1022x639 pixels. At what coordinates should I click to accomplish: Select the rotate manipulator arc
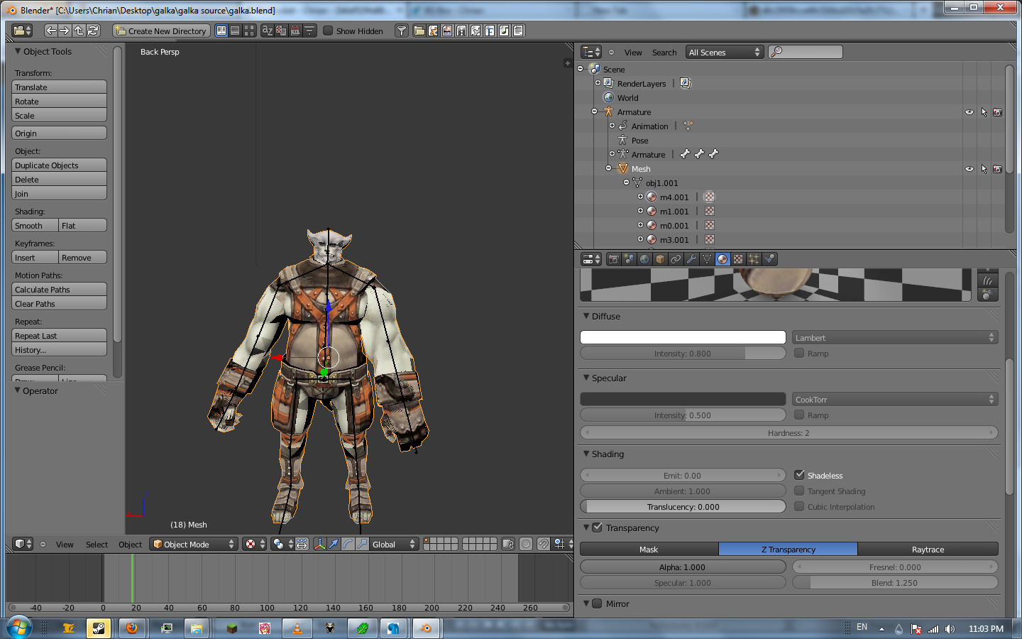(348, 544)
